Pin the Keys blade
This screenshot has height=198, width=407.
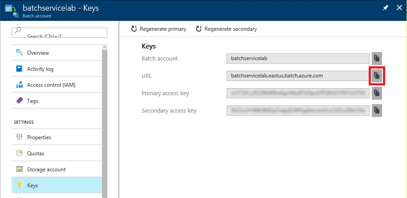coord(386,8)
